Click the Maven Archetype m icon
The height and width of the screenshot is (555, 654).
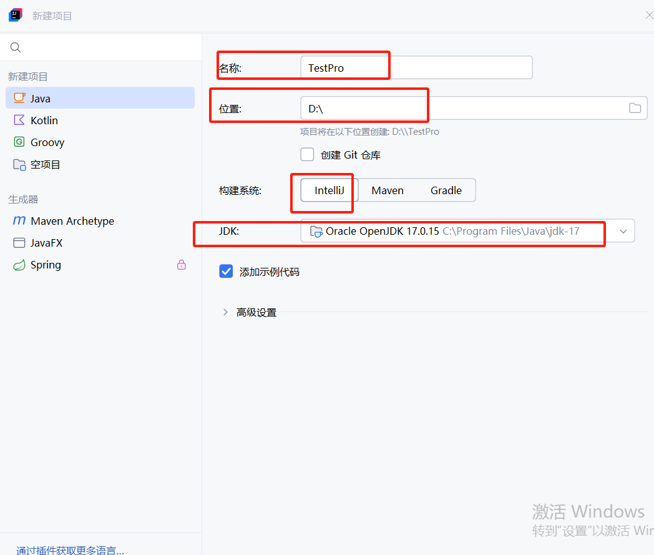coord(19,220)
